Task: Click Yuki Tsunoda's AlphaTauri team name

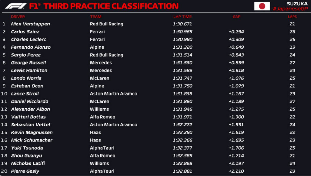Action: point(102,148)
